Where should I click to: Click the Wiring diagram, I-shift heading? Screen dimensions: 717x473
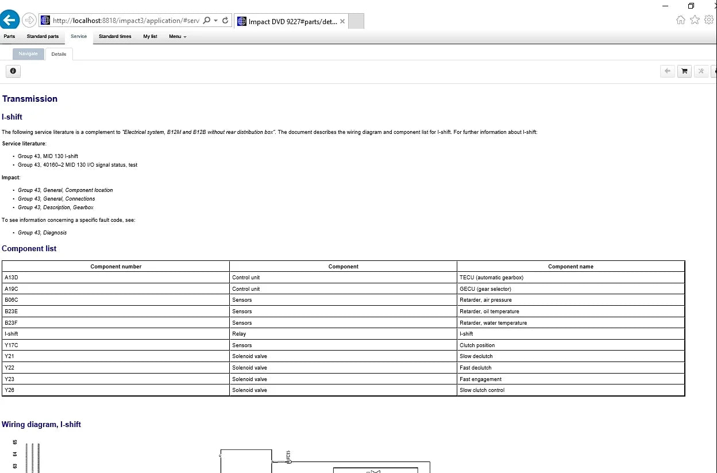tap(41, 425)
